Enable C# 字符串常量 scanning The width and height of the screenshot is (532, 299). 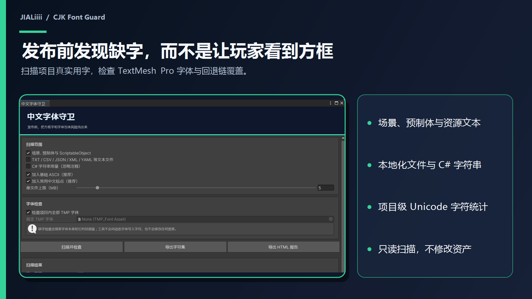(28, 166)
